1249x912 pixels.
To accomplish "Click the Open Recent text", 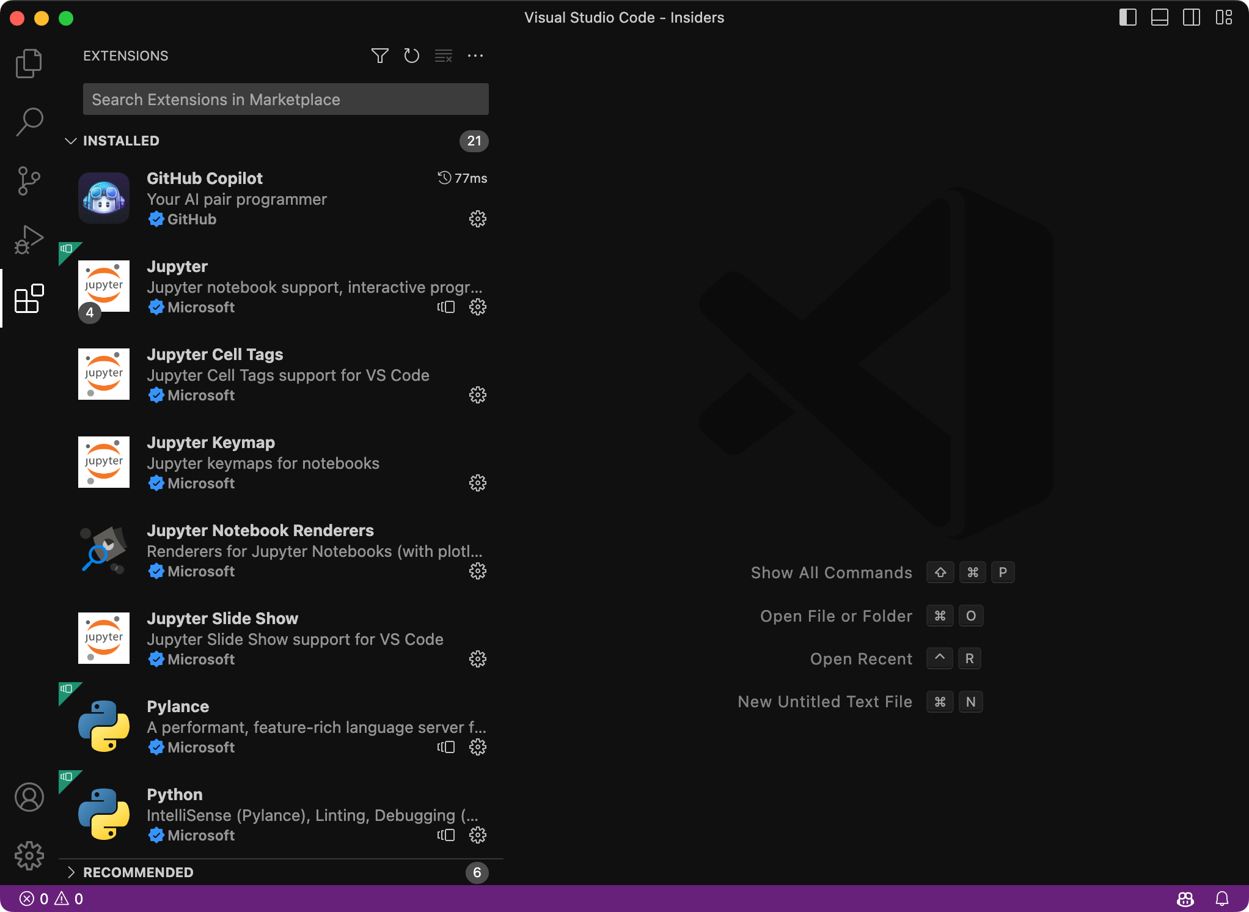I will (x=861, y=659).
